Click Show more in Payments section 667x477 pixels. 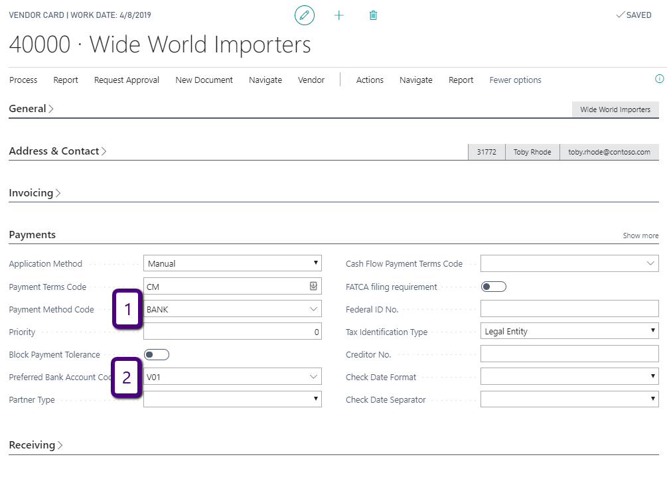click(640, 236)
